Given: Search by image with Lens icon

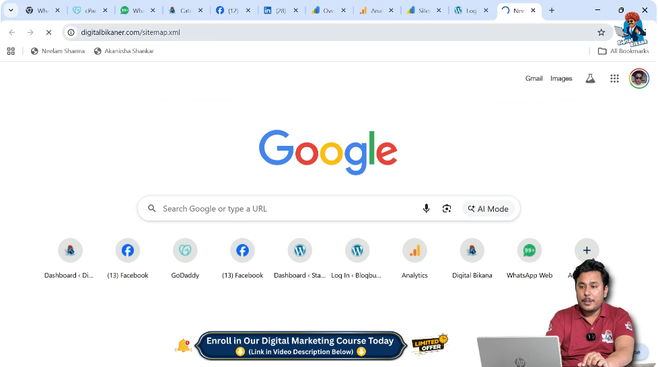Looking at the screenshot, I should (x=447, y=208).
